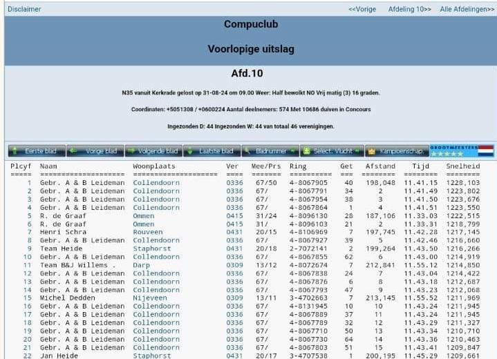Click Woonplaats Ommen in row 5

[144, 215]
